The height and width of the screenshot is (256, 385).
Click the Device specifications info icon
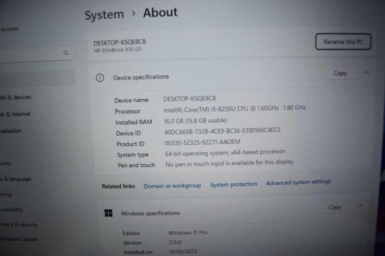pos(100,78)
